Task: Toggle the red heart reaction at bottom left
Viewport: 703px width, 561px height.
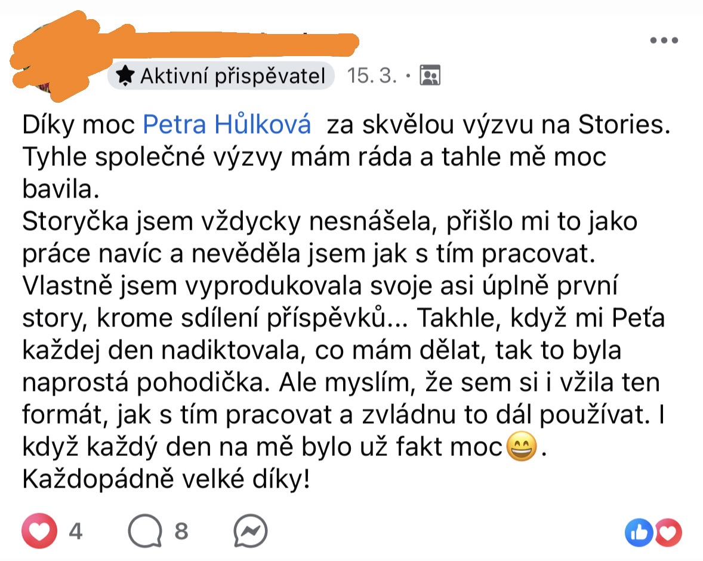Action: tap(41, 531)
